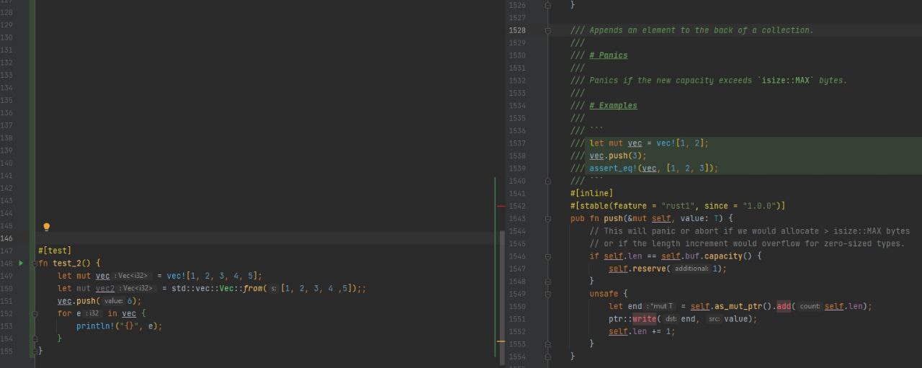Click ': i32' type hint on line 152

(93, 313)
